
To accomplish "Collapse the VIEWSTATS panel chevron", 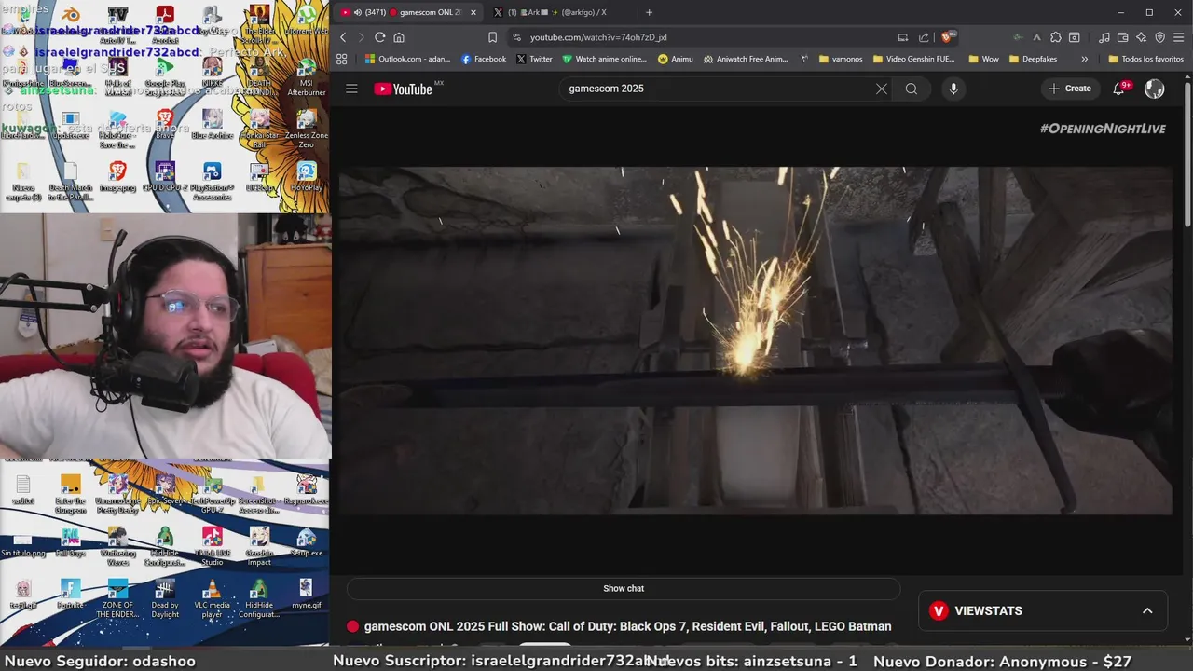I will [1147, 611].
